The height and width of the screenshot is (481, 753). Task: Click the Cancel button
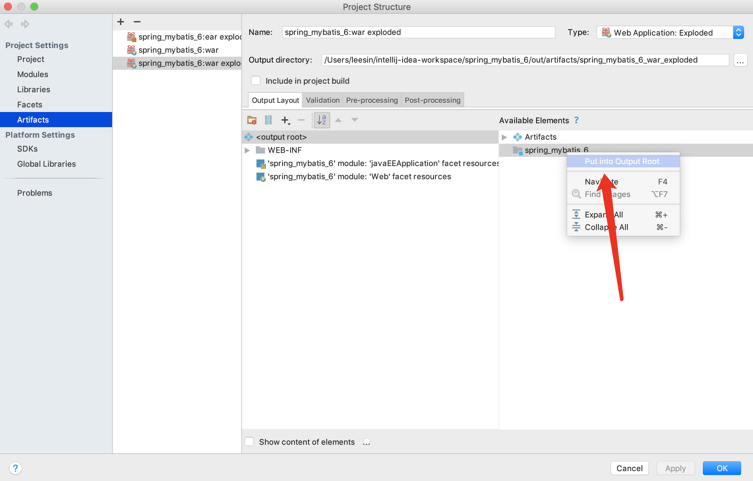[629, 468]
